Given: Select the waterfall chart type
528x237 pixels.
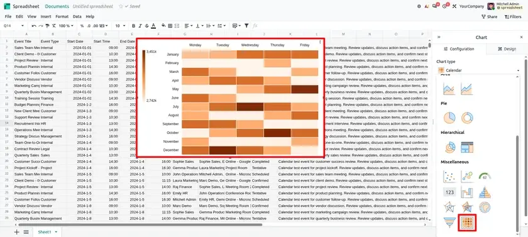Looking at the screenshot, I should click(466, 192).
